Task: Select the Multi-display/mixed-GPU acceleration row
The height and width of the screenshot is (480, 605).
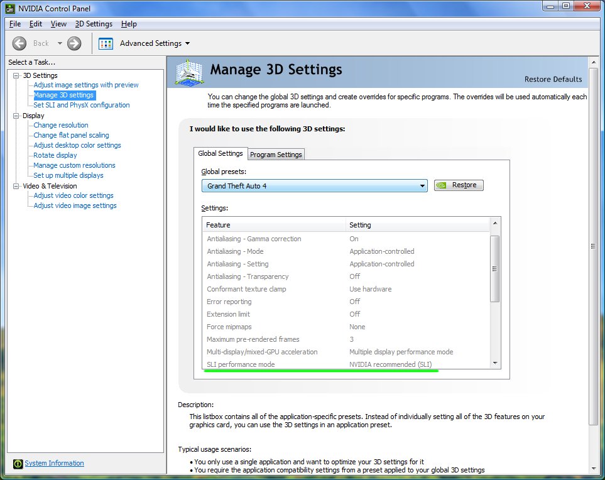Action: click(x=346, y=352)
